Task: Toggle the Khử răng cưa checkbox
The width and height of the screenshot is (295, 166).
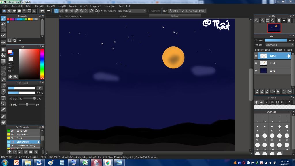Action: coord(102,11)
